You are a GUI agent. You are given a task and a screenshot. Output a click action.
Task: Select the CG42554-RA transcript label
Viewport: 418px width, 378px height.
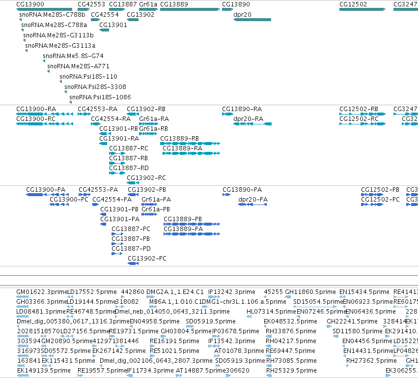111,118
